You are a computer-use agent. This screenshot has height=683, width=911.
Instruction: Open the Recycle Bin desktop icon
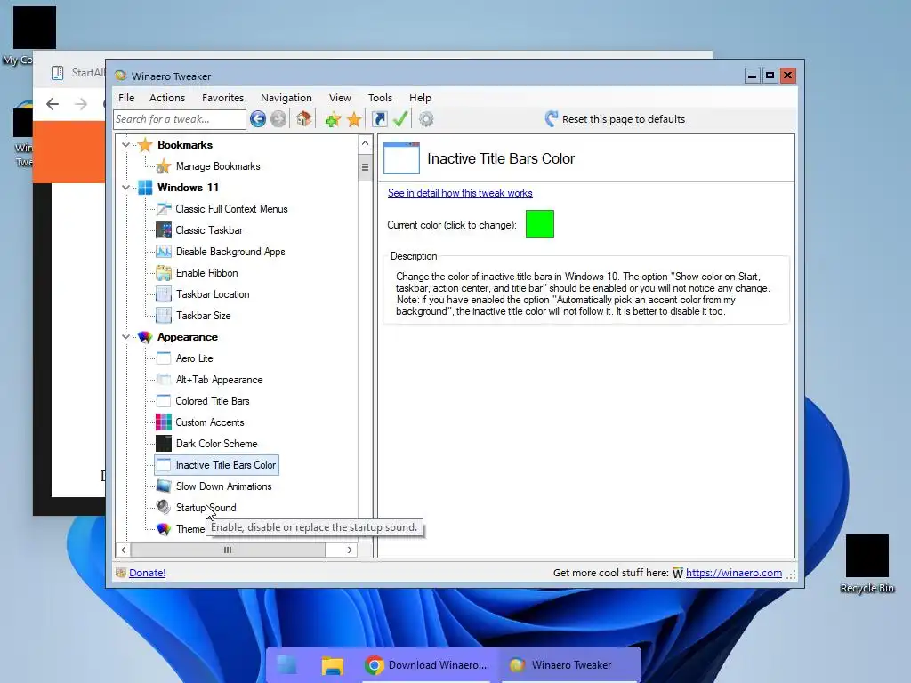867,564
